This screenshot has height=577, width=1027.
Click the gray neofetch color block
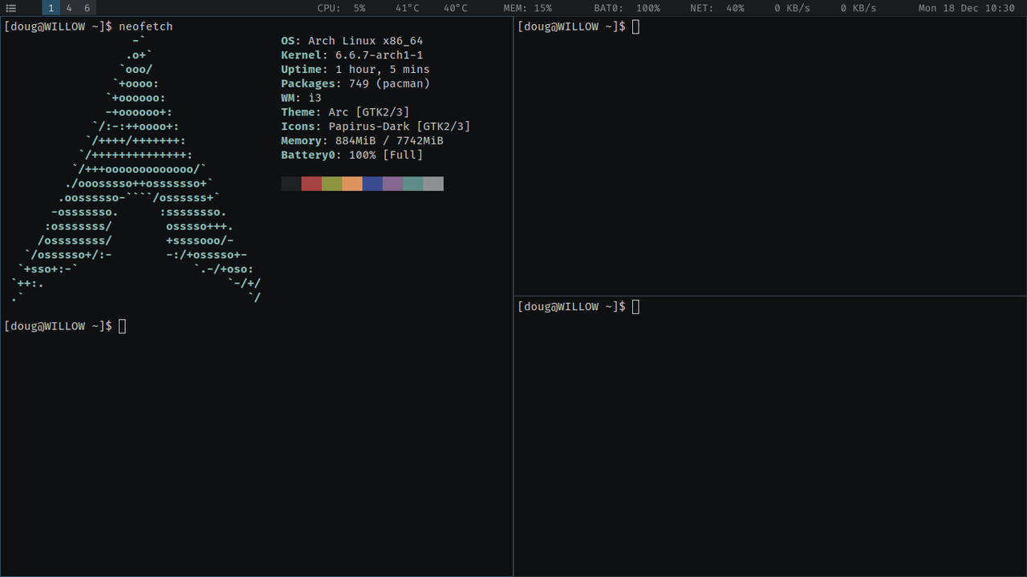click(433, 184)
